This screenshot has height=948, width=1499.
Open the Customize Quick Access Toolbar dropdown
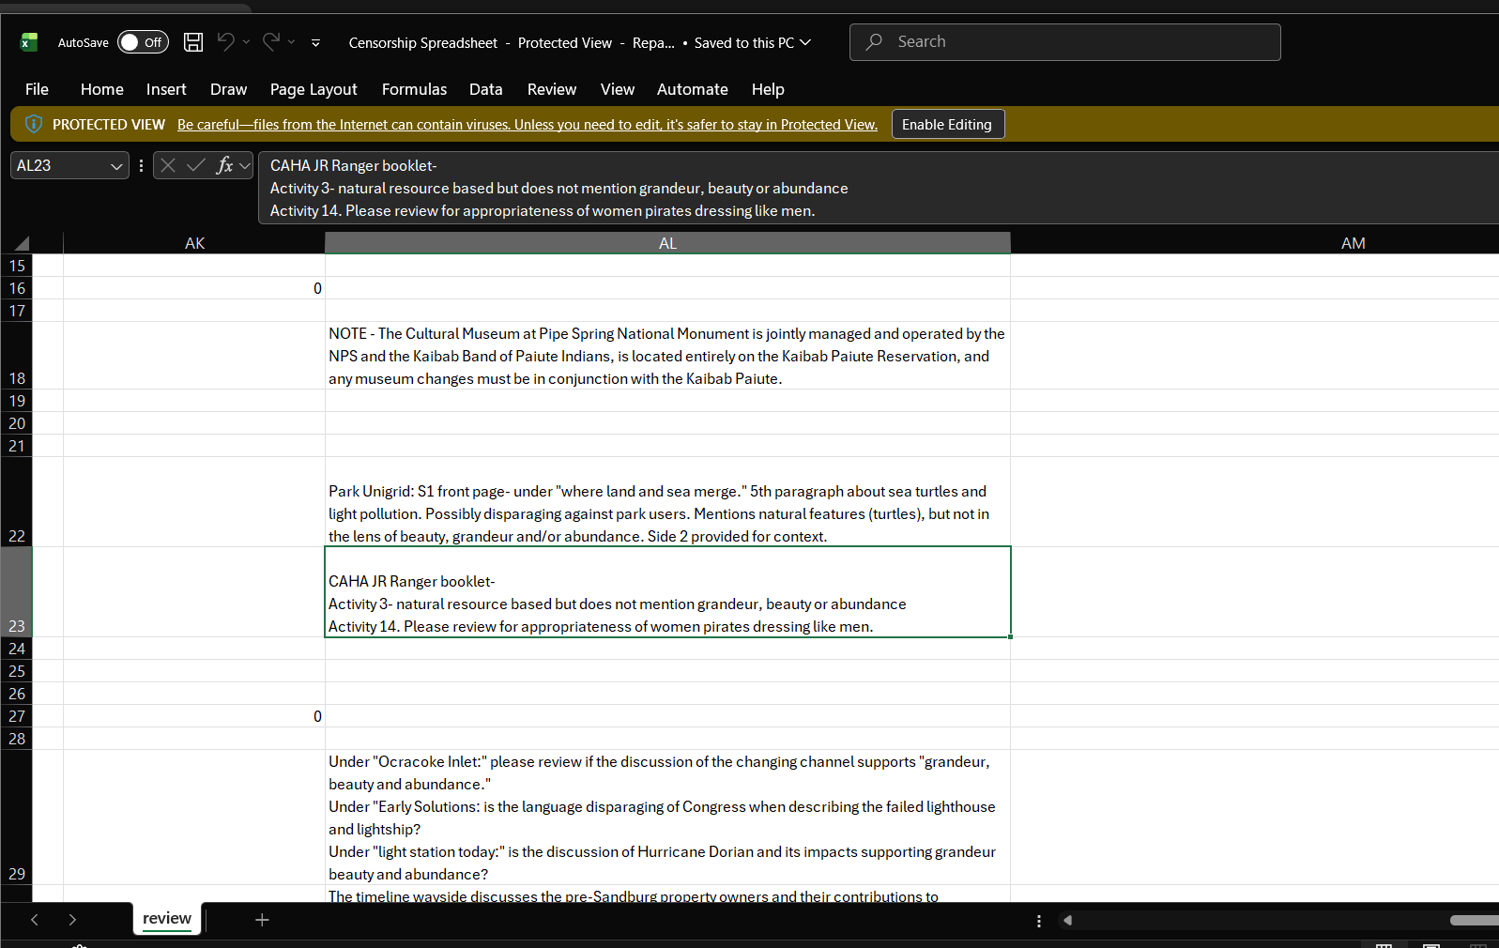[x=315, y=42]
